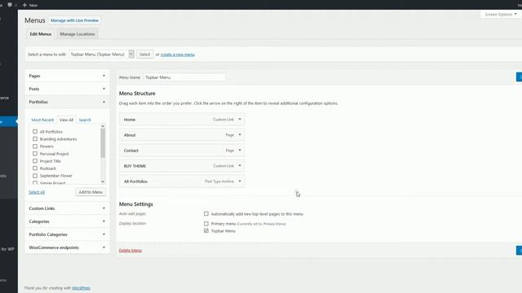This screenshot has width=522, height=293.
Task: Tick the All Portfolios checkbox
Action: tap(35, 132)
